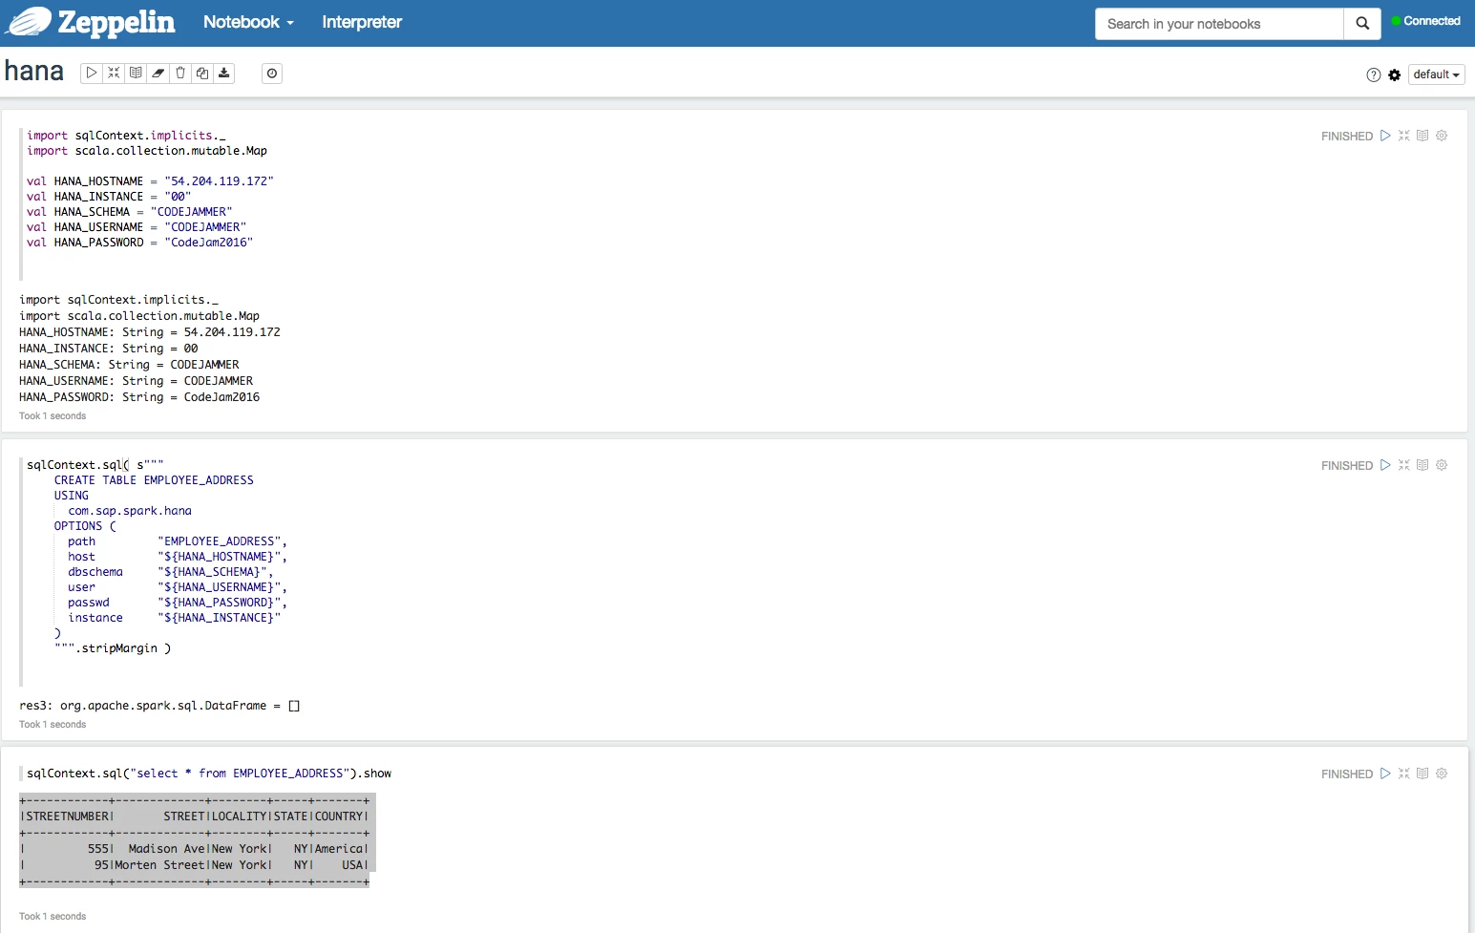
Task: Open settings gear of the CREATE TABLE paragraph
Action: pyautogui.click(x=1442, y=465)
